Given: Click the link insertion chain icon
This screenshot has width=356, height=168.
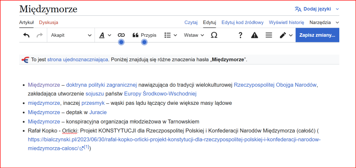Looking at the screenshot, I should tap(121, 35).
